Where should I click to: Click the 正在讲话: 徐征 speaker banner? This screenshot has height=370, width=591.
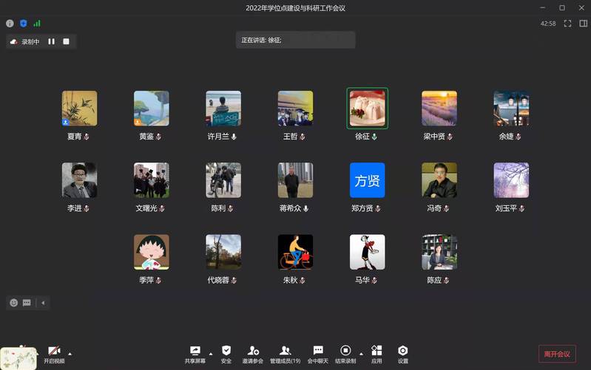pos(296,40)
